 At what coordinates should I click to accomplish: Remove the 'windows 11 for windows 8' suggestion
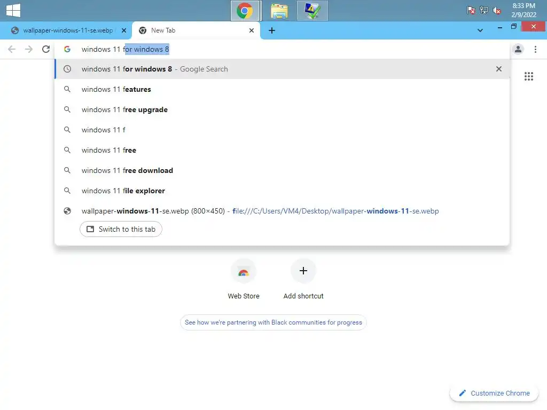pyautogui.click(x=498, y=69)
